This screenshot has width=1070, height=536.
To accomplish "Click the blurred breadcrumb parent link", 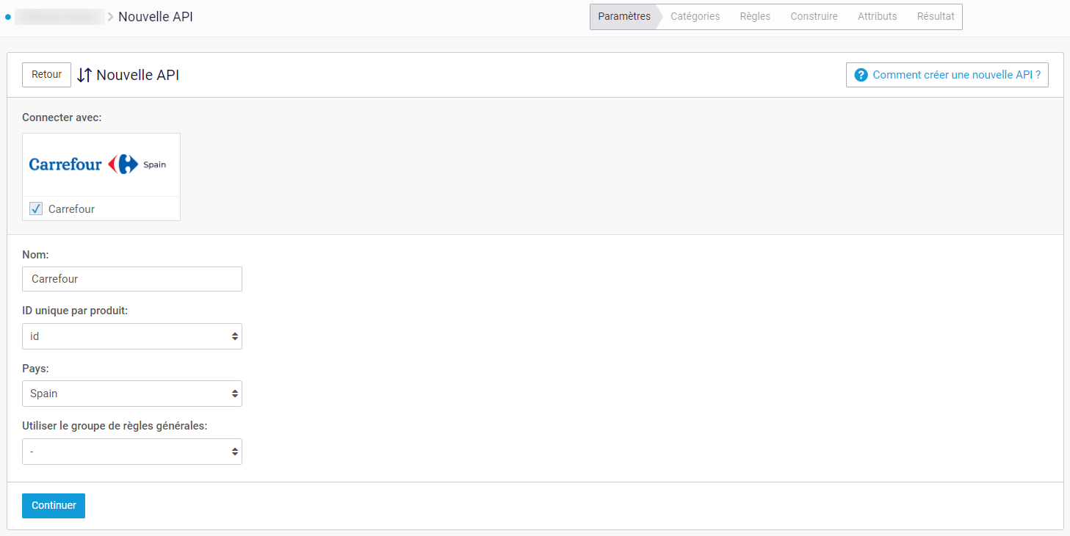I will coord(59,16).
